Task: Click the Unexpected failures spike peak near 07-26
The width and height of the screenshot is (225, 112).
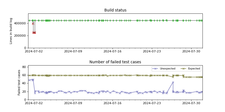Action: click(173, 82)
